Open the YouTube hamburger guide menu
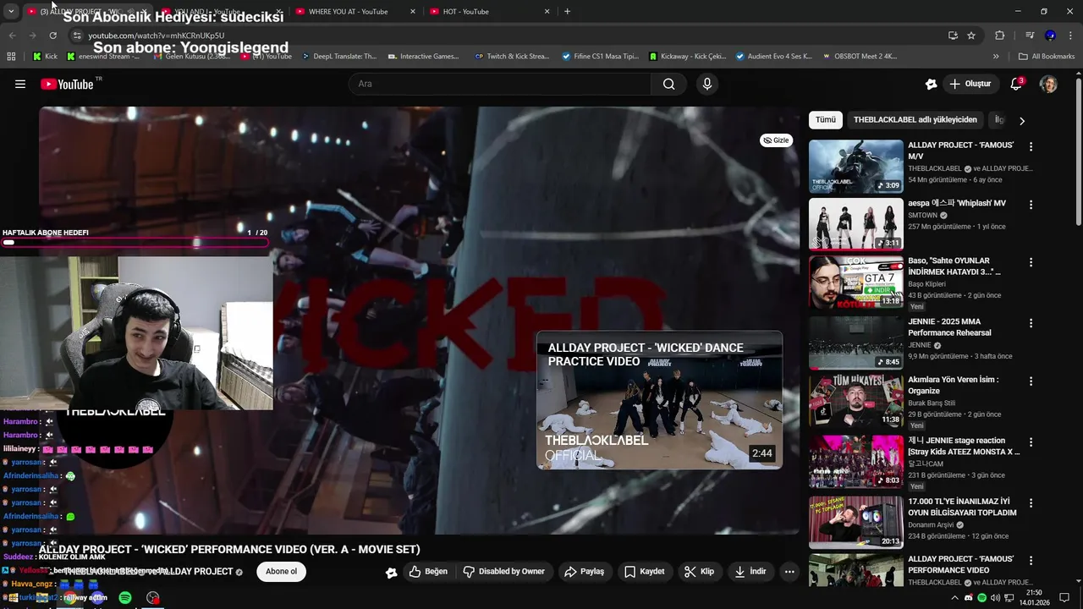The height and width of the screenshot is (609, 1083). [x=20, y=84]
